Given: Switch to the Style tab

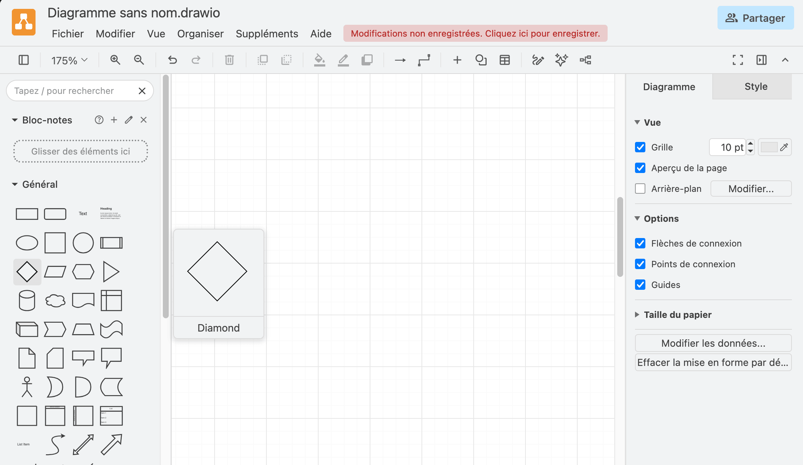Looking at the screenshot, I should pyautogui.click(x=752, y=86).
